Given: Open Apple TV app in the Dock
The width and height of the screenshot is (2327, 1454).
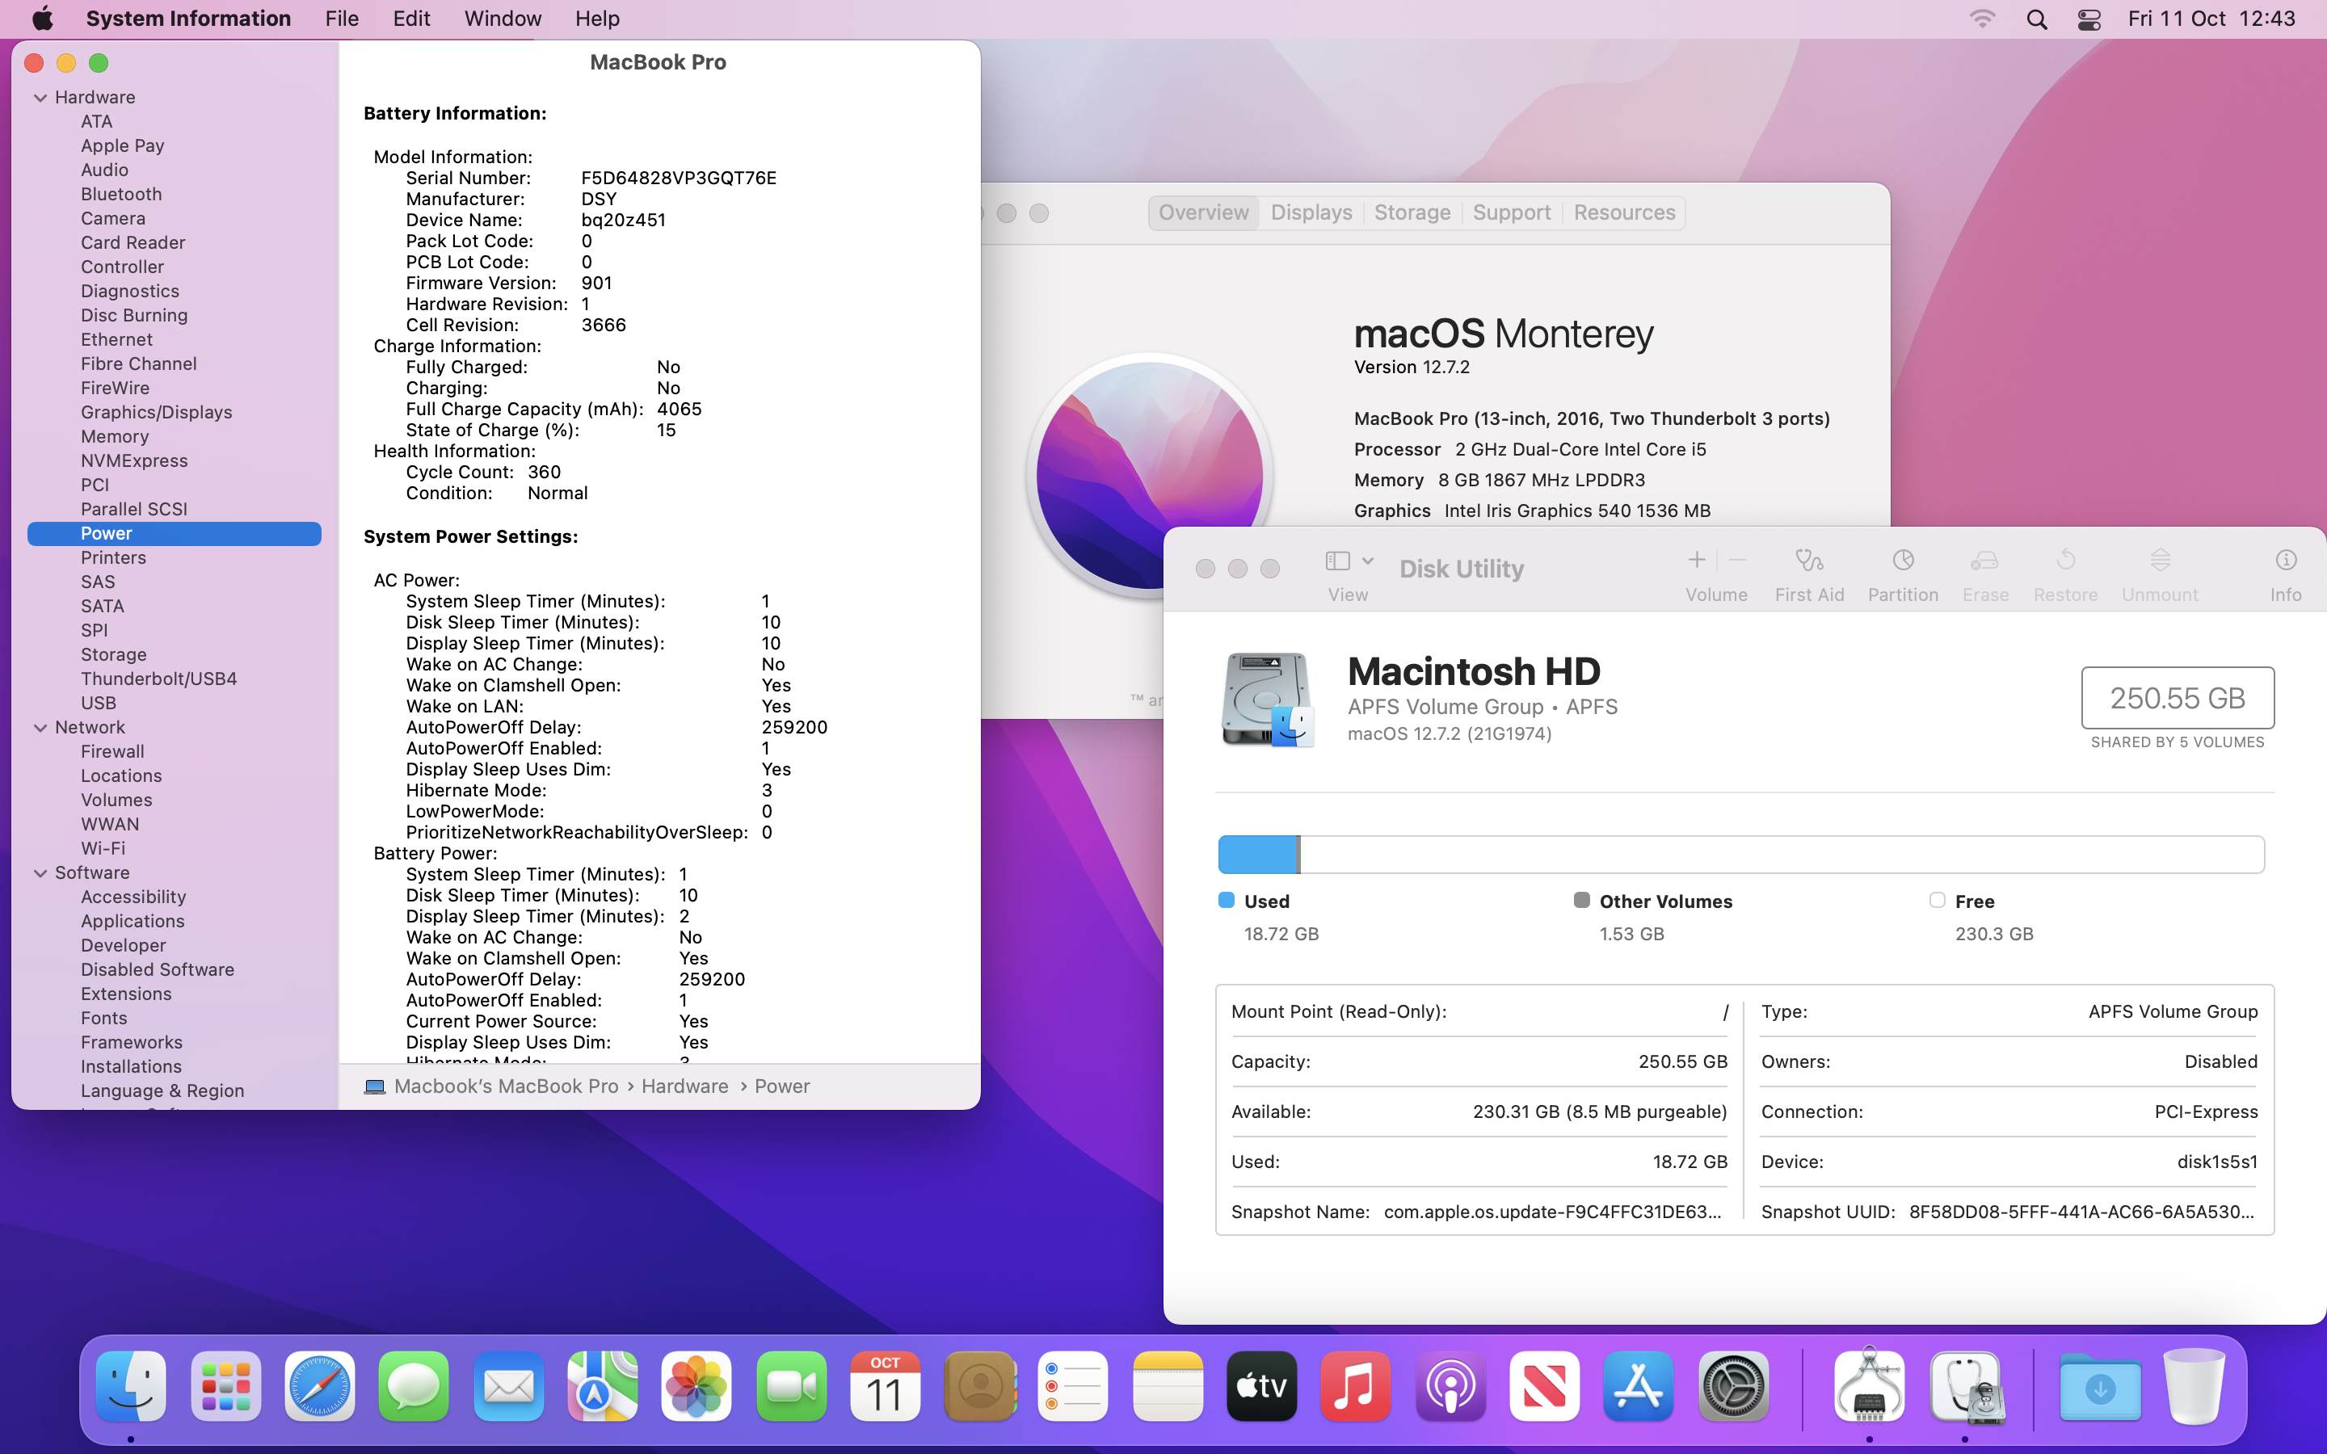Looking at the screenshot, I should tap(1261, 1385).
